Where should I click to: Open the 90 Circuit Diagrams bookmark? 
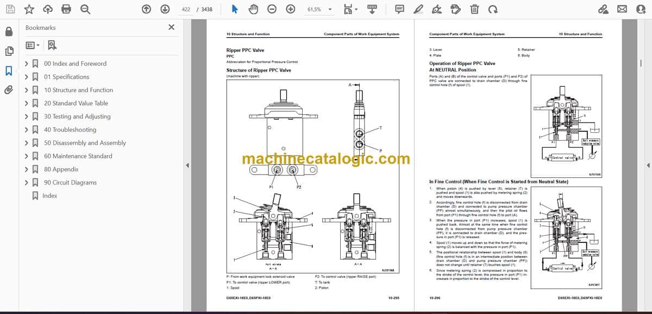tap(70, 183)
